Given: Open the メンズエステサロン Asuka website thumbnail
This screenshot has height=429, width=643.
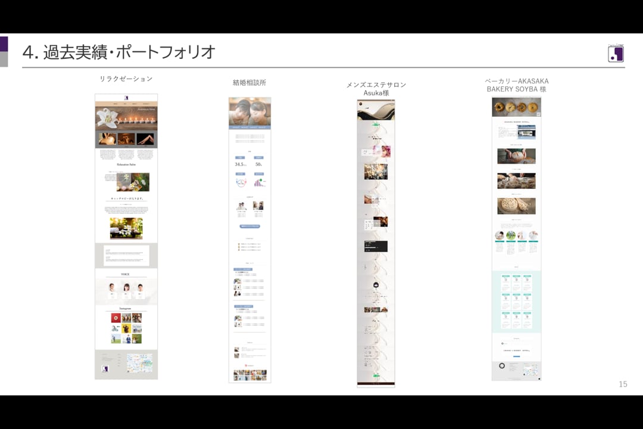Looking at the screenshot, I should click(x=376, y=244).
